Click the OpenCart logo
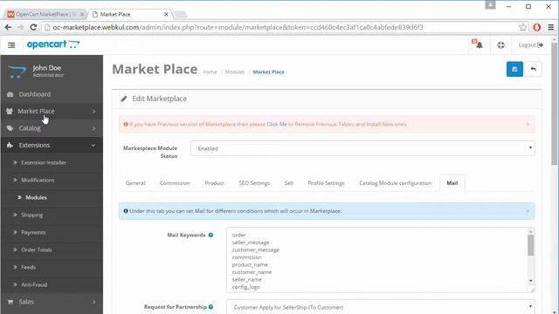The height and width of the screenshot is (314, 559). [53, 44]
